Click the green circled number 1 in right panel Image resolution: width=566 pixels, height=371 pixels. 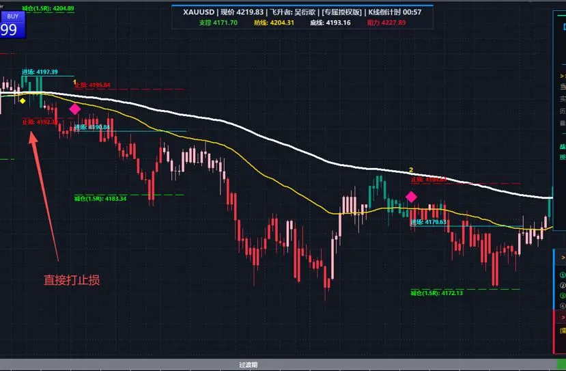[563, 275]
